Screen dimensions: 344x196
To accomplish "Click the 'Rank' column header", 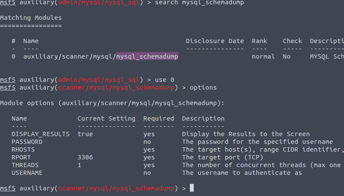I will pyautogui.click(x=259, y=41).
